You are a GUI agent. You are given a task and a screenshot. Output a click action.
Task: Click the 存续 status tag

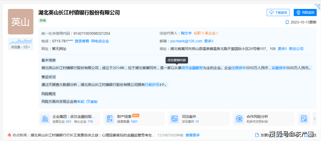pyautogui.click(x=43, y=21)
